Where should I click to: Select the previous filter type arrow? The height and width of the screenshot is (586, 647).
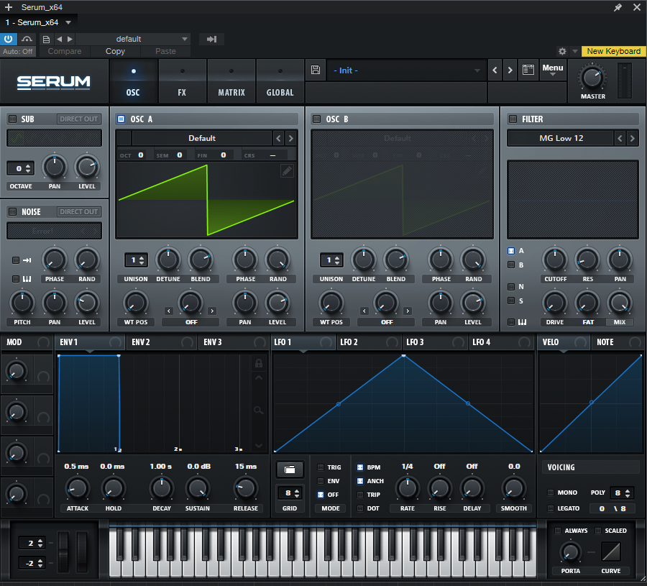tap(620, 138)
